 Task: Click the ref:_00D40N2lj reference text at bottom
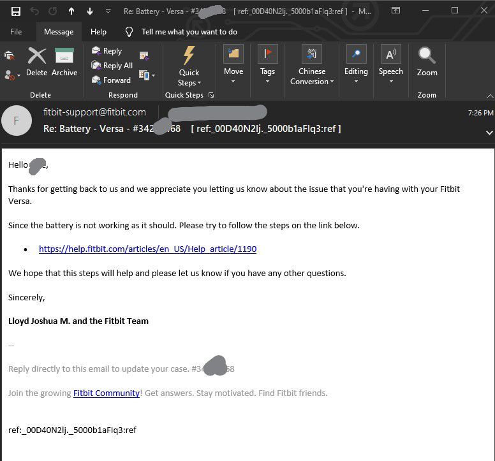(72, 430)
